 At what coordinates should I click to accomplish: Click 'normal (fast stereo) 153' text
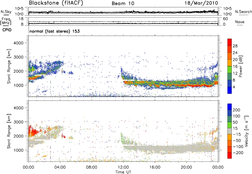coord(54,31)
